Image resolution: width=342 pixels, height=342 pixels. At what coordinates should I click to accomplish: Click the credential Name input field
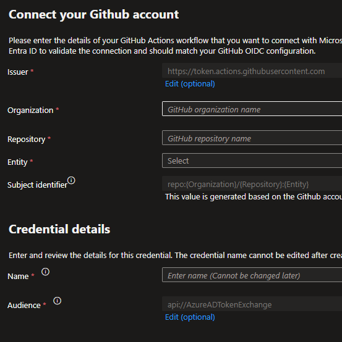click(x=252, y=275)
